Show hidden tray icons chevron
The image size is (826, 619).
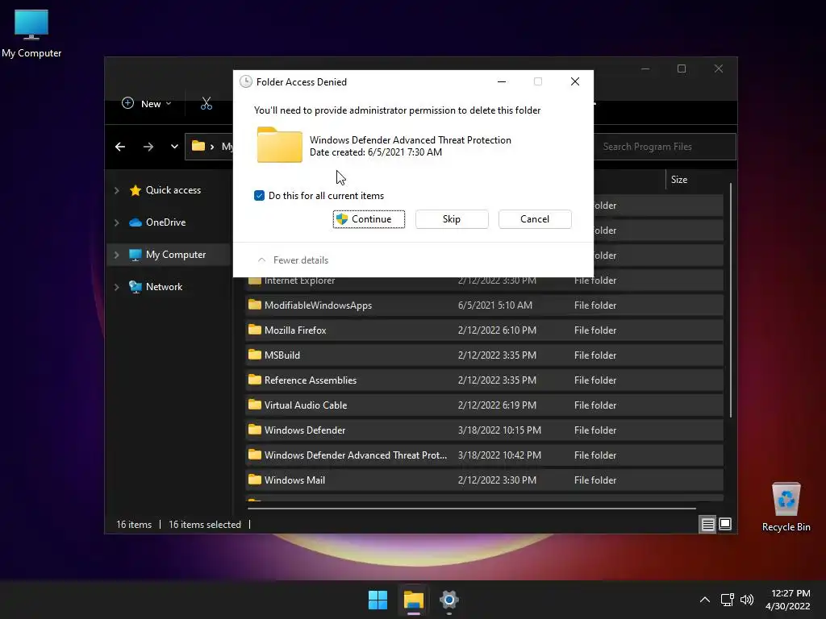704,600
